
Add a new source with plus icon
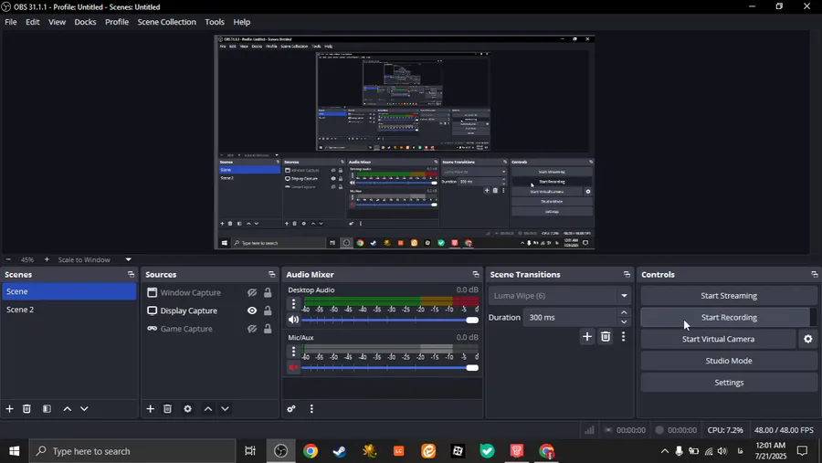[x=150, y=408]
